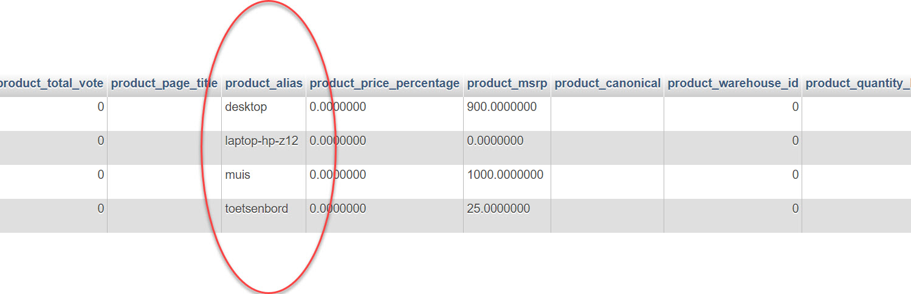Screen dimensions: 911x294
Task: Select the "muis" alias cell
Action: pos(238,175)
